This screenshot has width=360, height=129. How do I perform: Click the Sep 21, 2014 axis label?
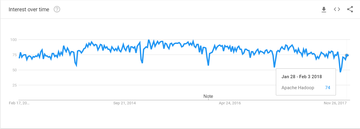125,103
